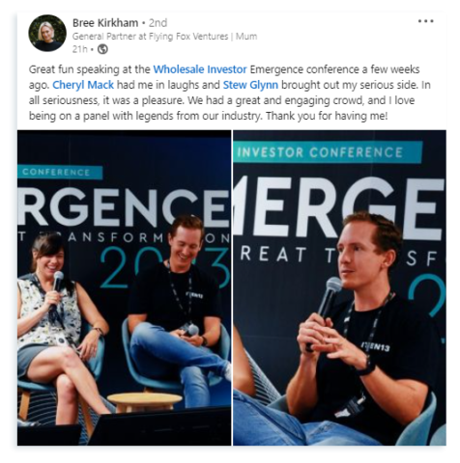Click the post text mentioning engaging crowd
Screen dimensions: 460x463
(222, 100)
